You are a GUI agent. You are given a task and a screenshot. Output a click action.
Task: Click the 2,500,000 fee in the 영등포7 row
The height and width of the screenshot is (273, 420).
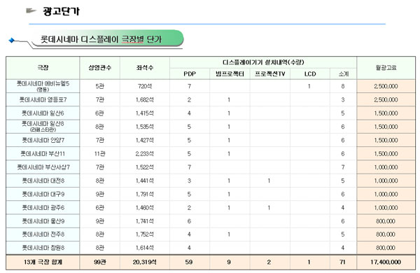click(386, 99)
